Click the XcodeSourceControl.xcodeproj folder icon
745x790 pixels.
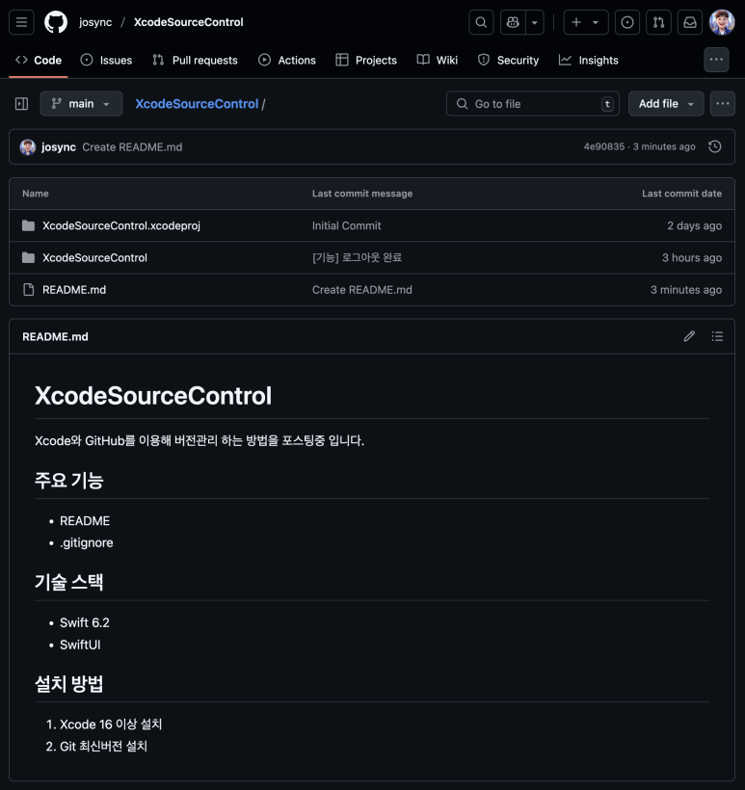(x=28, y=225)
